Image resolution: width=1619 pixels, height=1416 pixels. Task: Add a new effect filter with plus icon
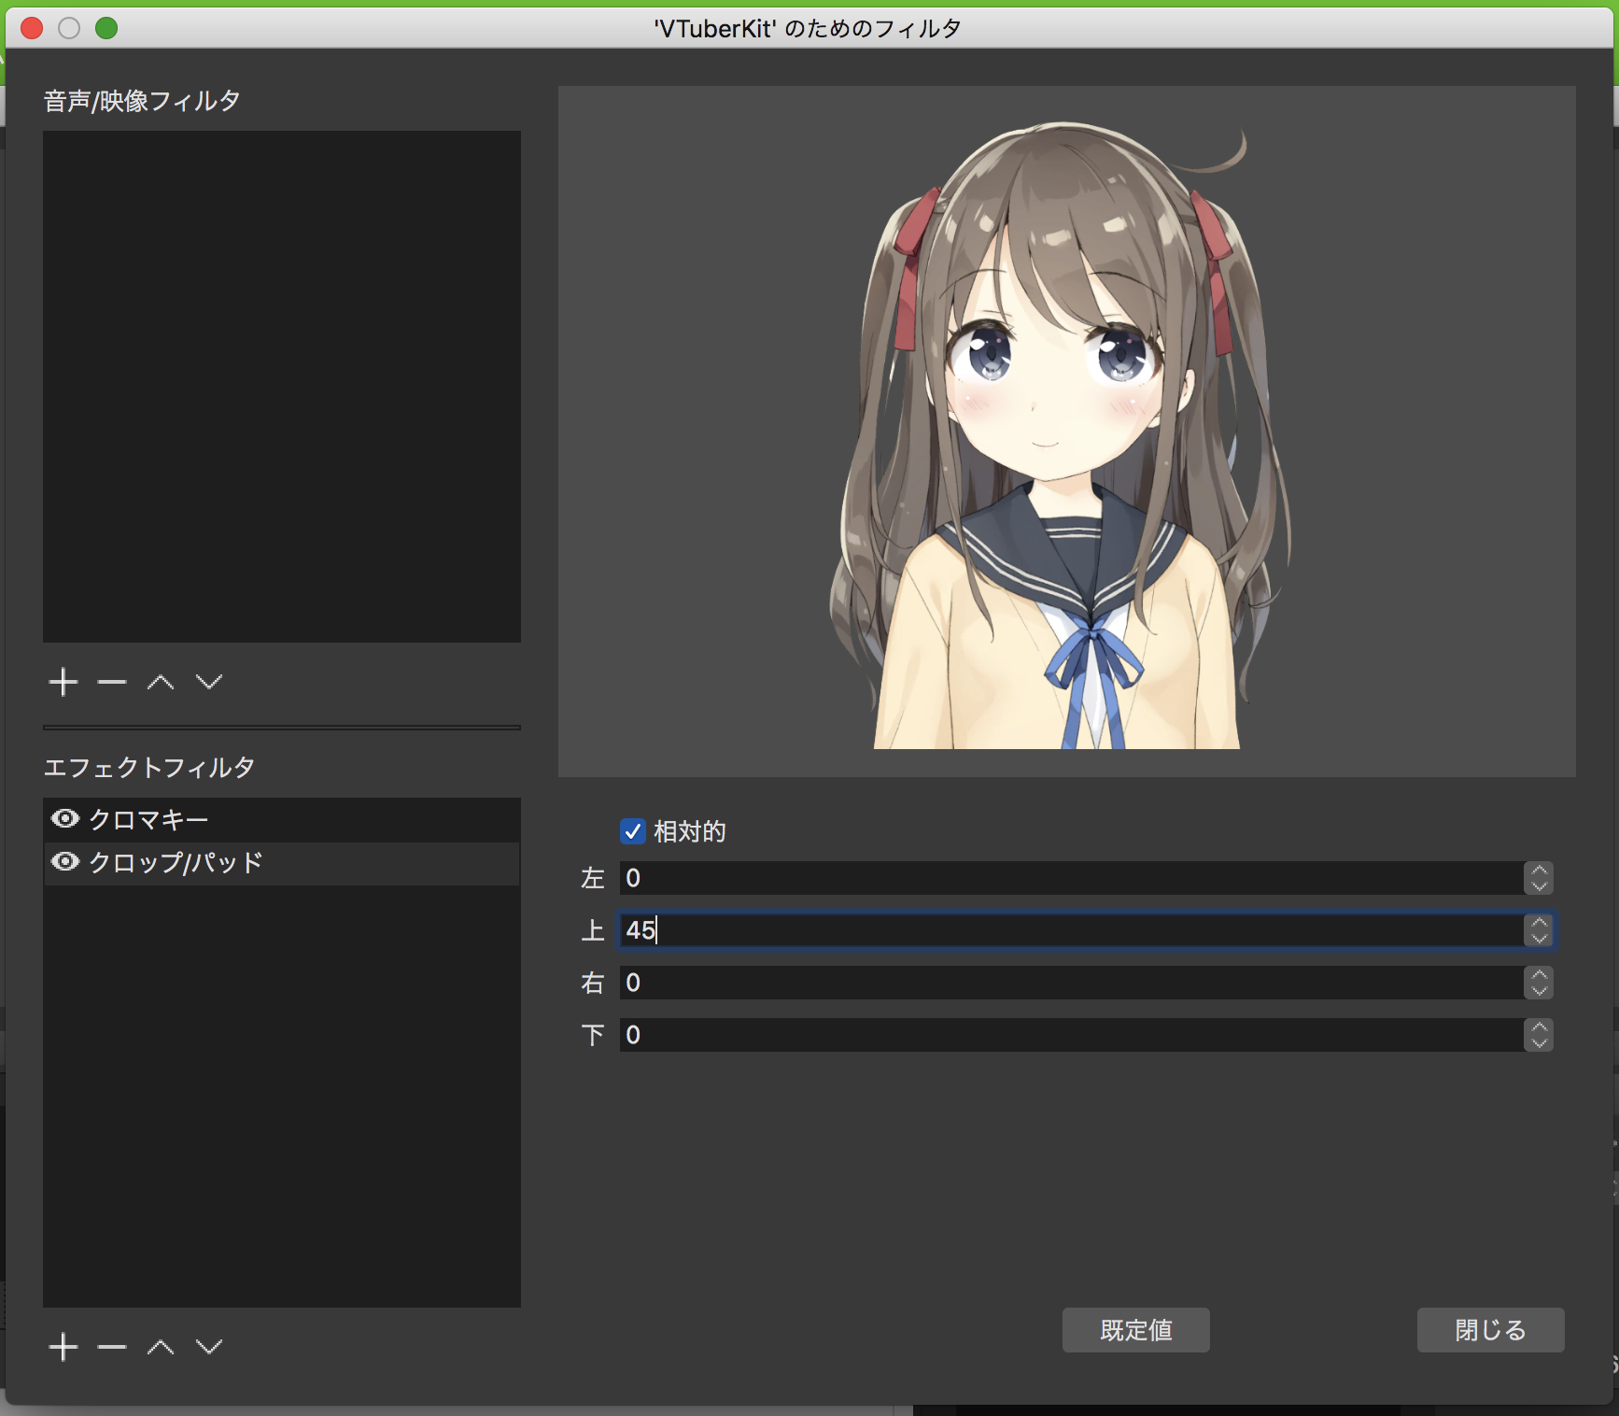click(x=63, y=1347)
